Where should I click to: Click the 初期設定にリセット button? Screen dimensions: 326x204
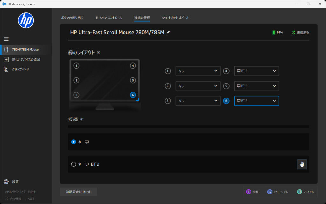point(78,192)
